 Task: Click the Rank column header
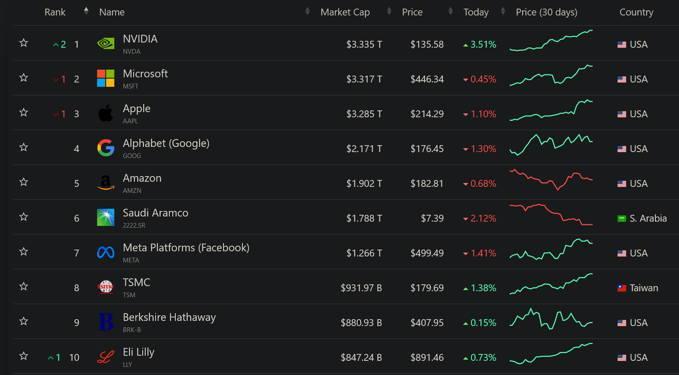[x=55, y=12]
